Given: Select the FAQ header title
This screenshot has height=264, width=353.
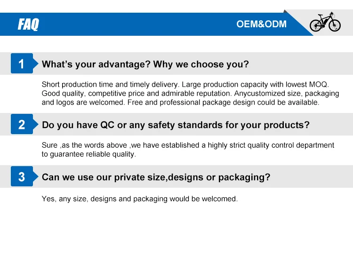Looking at the screenshot, I should [28, 24].
